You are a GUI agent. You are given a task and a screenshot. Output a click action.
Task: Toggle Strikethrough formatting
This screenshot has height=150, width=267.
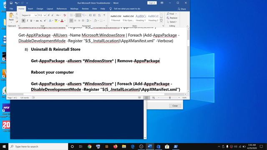(37, 20)
